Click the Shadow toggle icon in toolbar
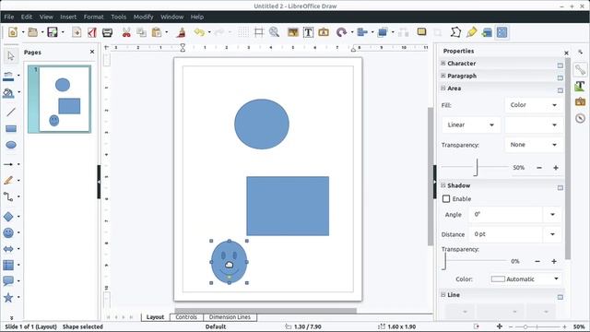Viewport: 590px width, 332px height. 421,32
